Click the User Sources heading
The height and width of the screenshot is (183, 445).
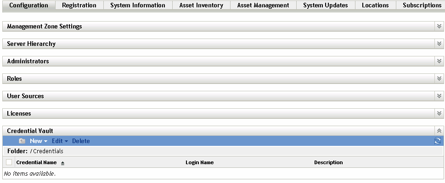tap(26, 96)
